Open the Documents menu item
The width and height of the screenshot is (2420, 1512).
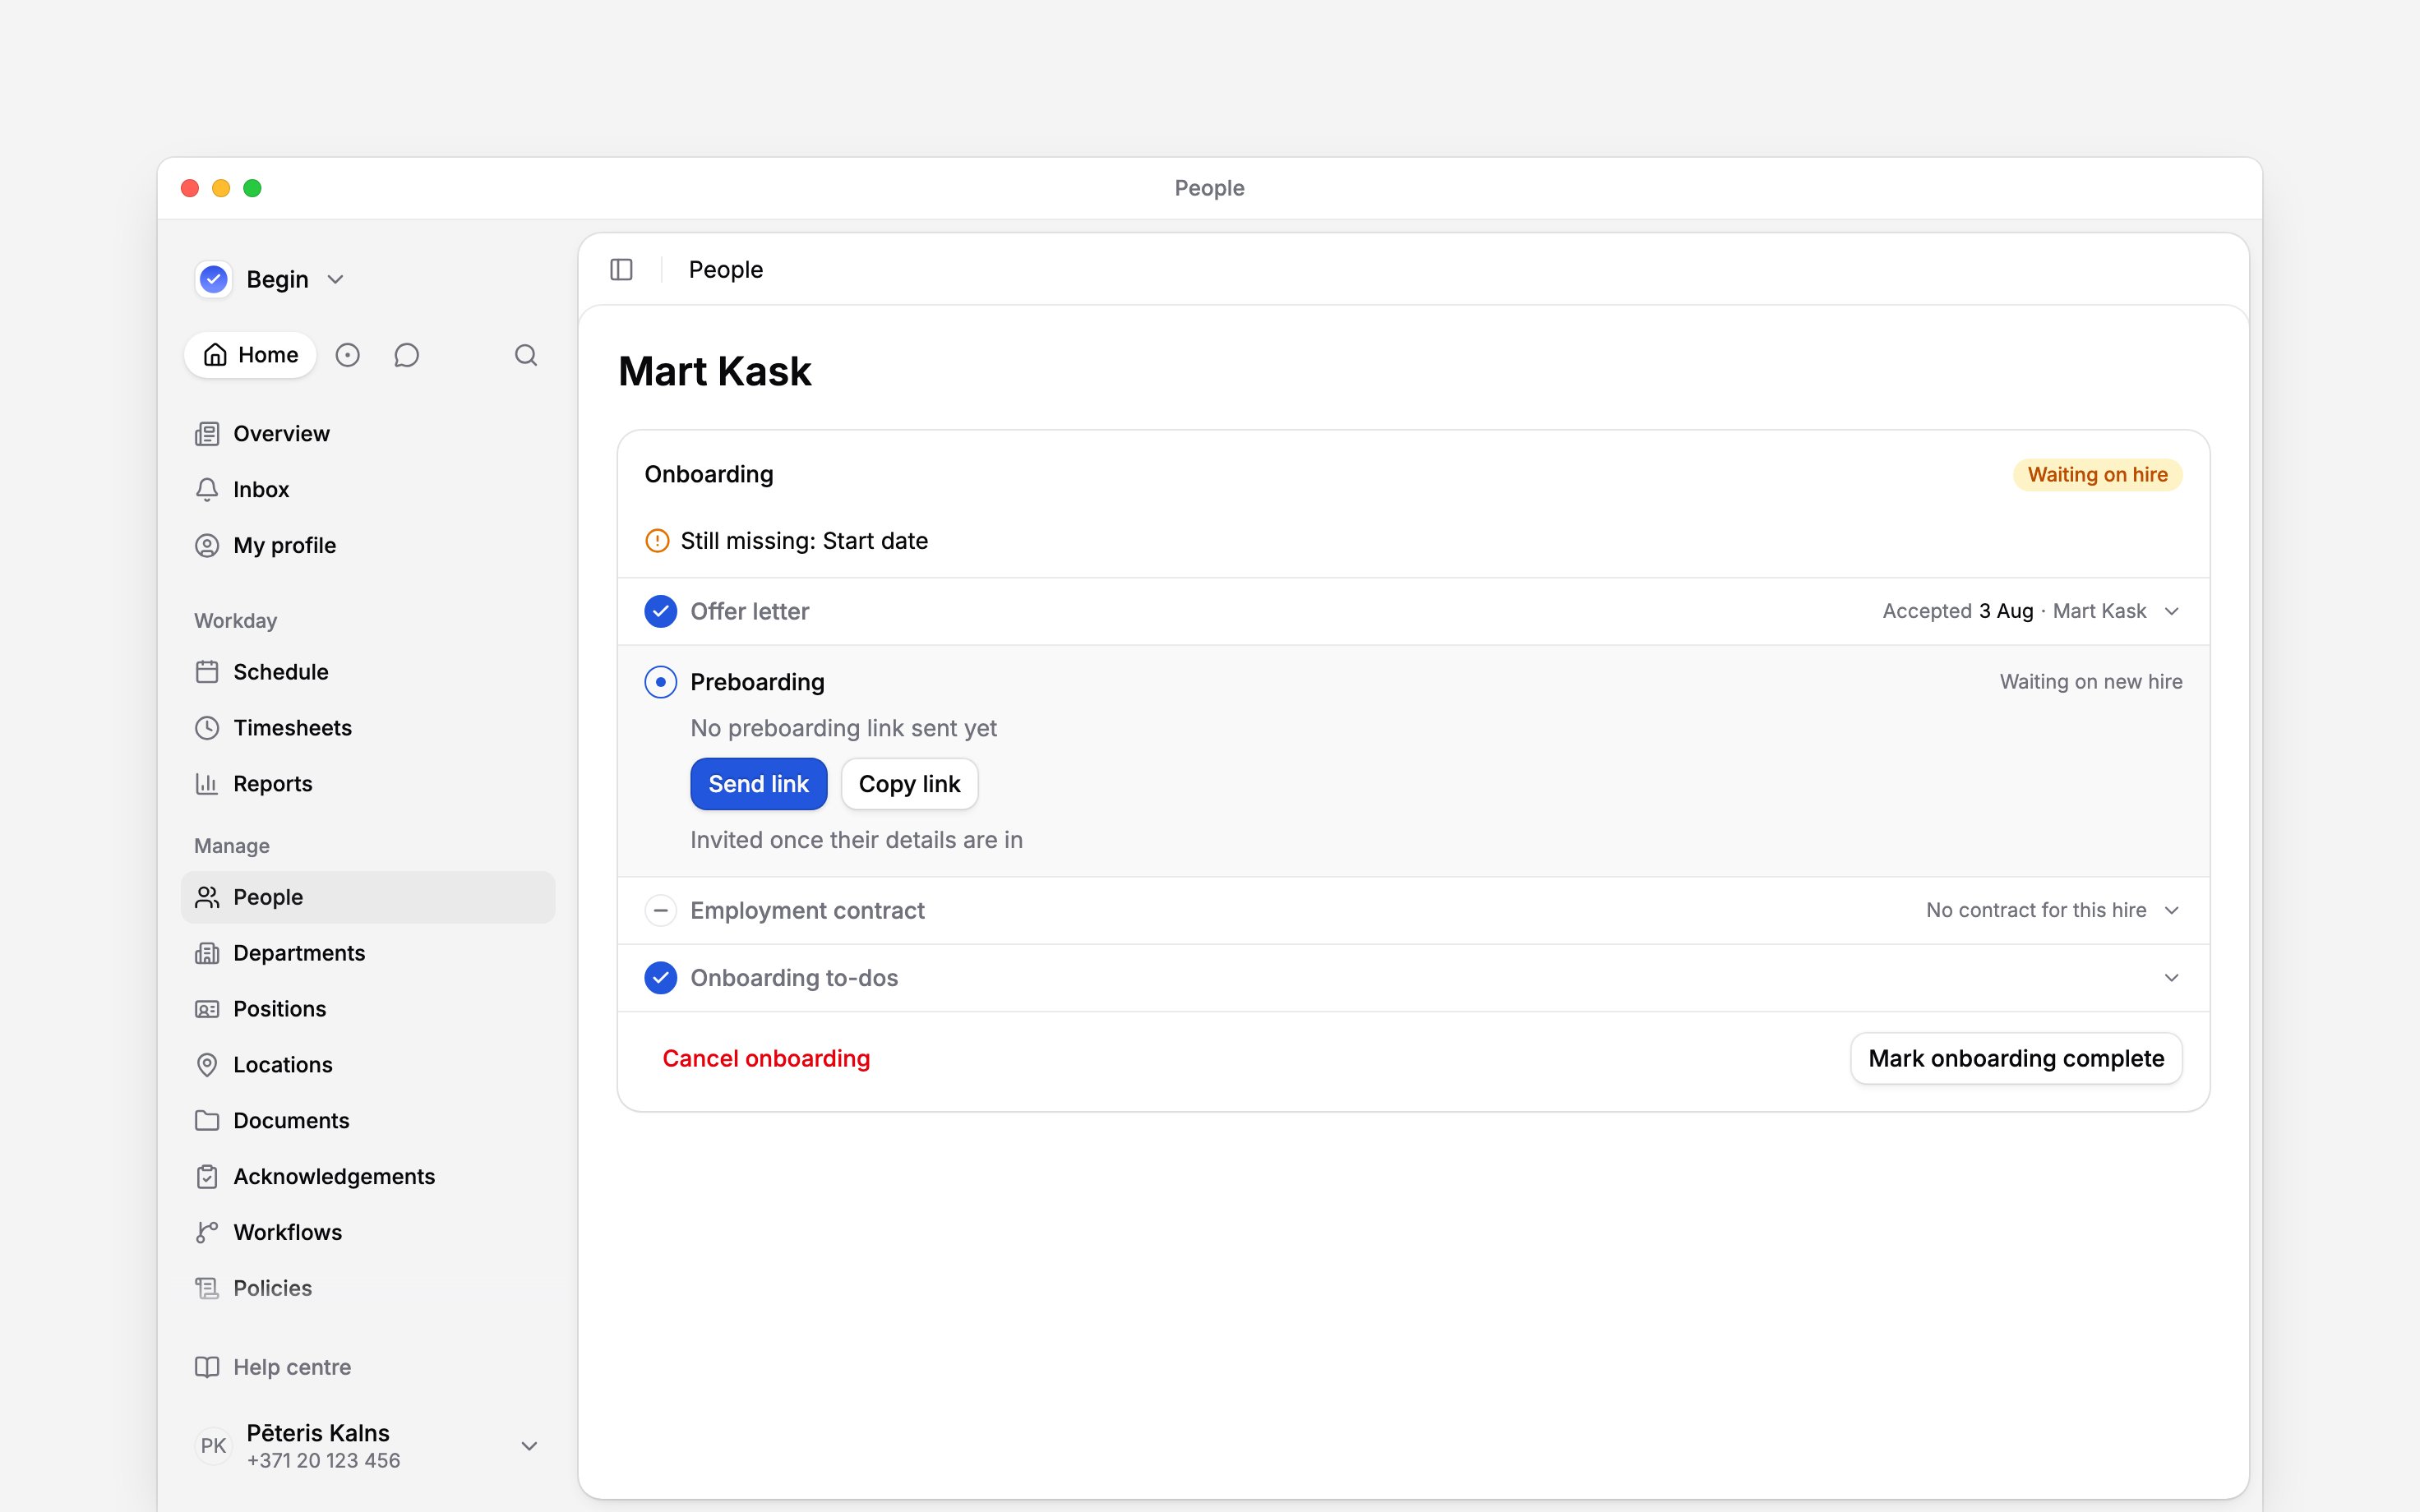[x=368, y=1121]
